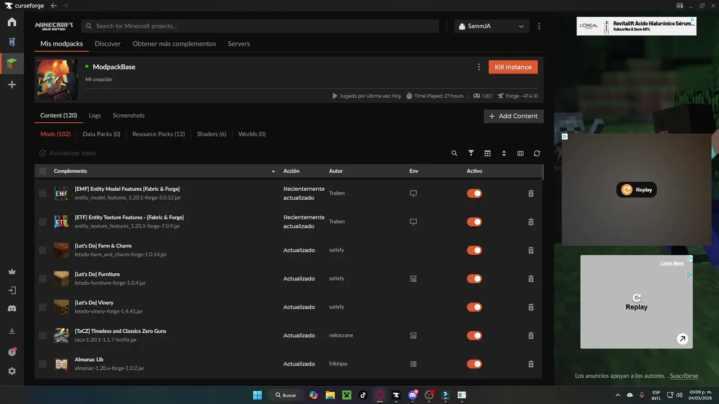The width and height of the screenshot is (719, 404).
Task: Open the column layout icon
Action: coord(520,153)
